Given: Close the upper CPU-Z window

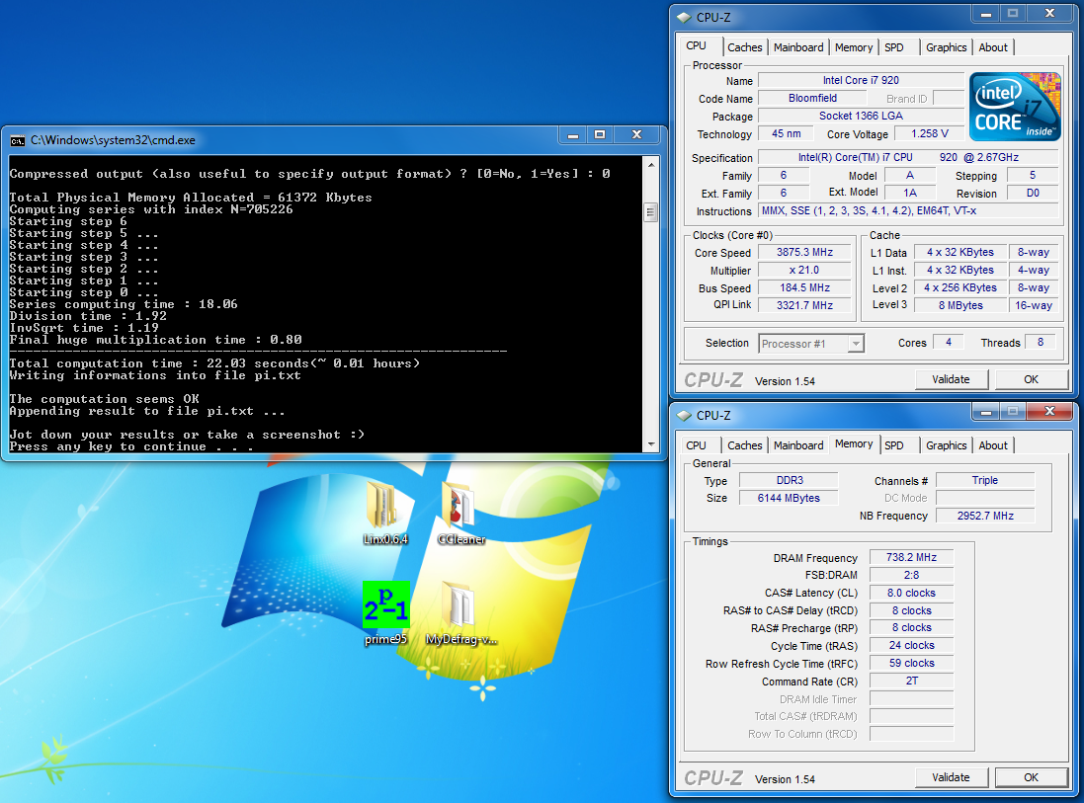Looking at the screenshot, I should click(1049, 13).
